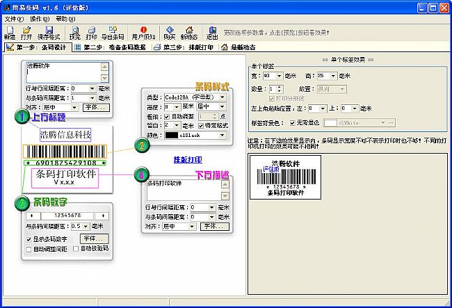This screenshot has height=308, width=452.
Task: Open bottom description 对齐 dropdown
Action: point(192,227)
